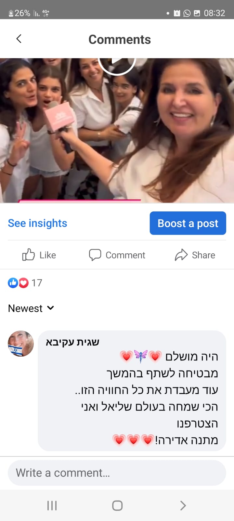Open the reactions count showing 17
Image resolution: width=234 pixels, height=521 pixels.
(x=37, y=283)
